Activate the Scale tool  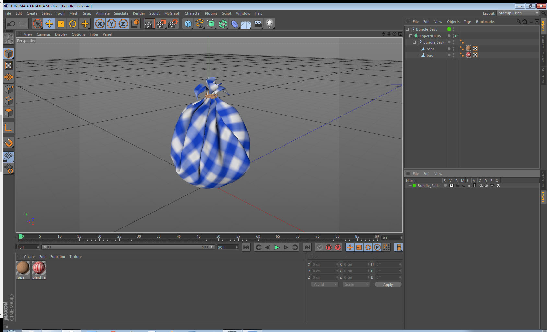(61, 24)
